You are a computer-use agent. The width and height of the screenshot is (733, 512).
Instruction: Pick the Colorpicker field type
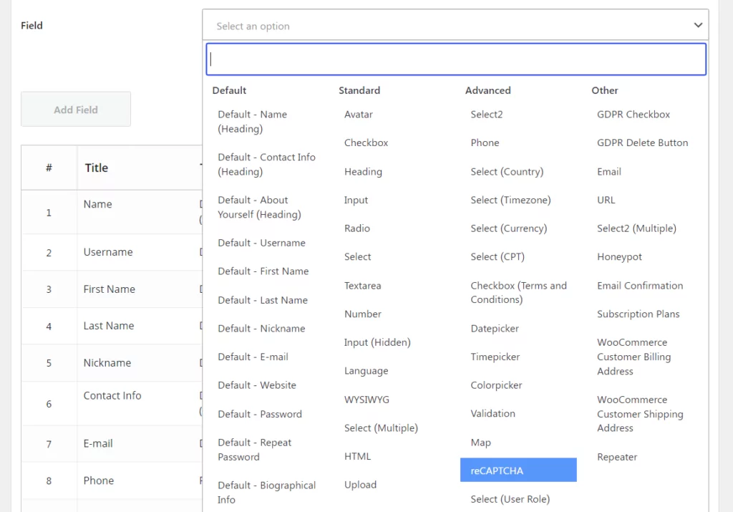(x=497, y=385)
